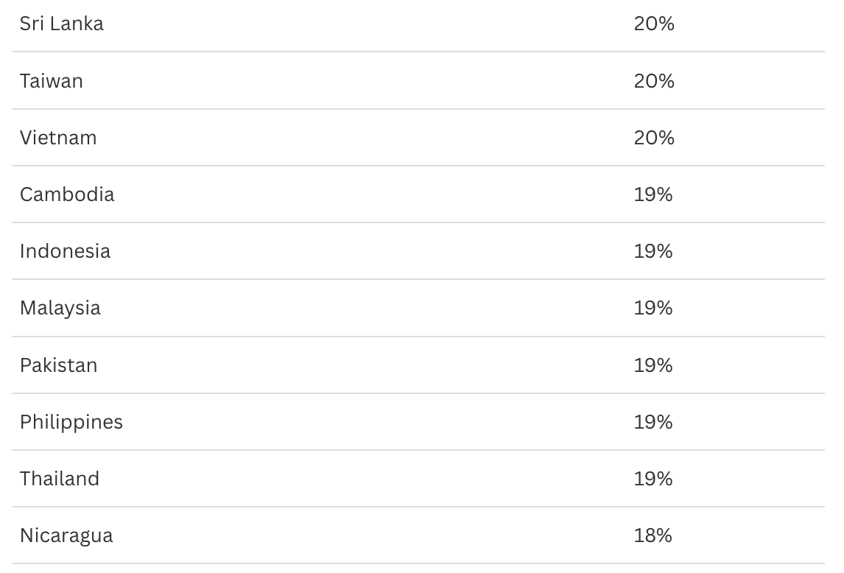The height and width of the screenshot is (573, 844).
Task: Click the Sri Lanka country name
Action: [62, 24]
